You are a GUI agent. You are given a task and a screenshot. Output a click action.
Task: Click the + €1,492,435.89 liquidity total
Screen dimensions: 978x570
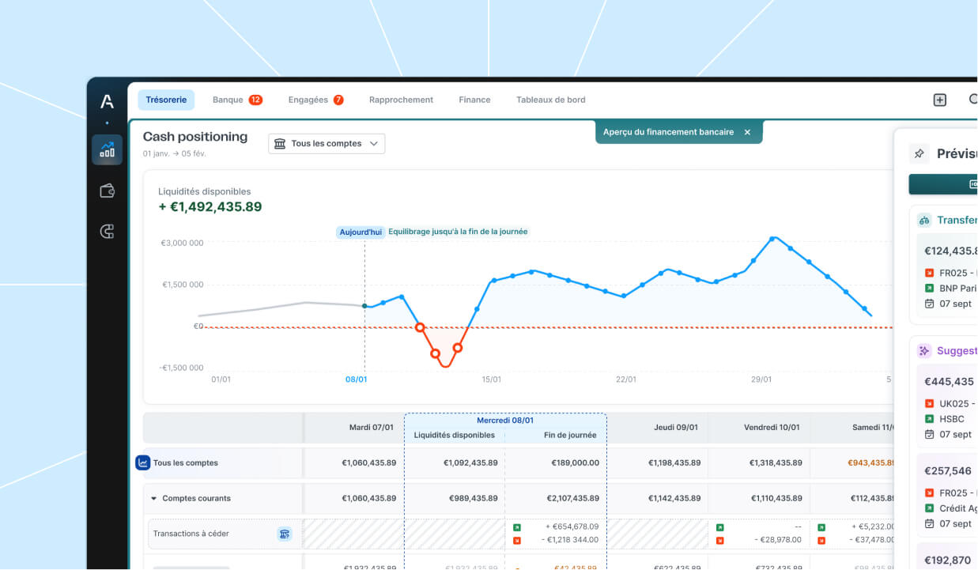pos(210,207)
